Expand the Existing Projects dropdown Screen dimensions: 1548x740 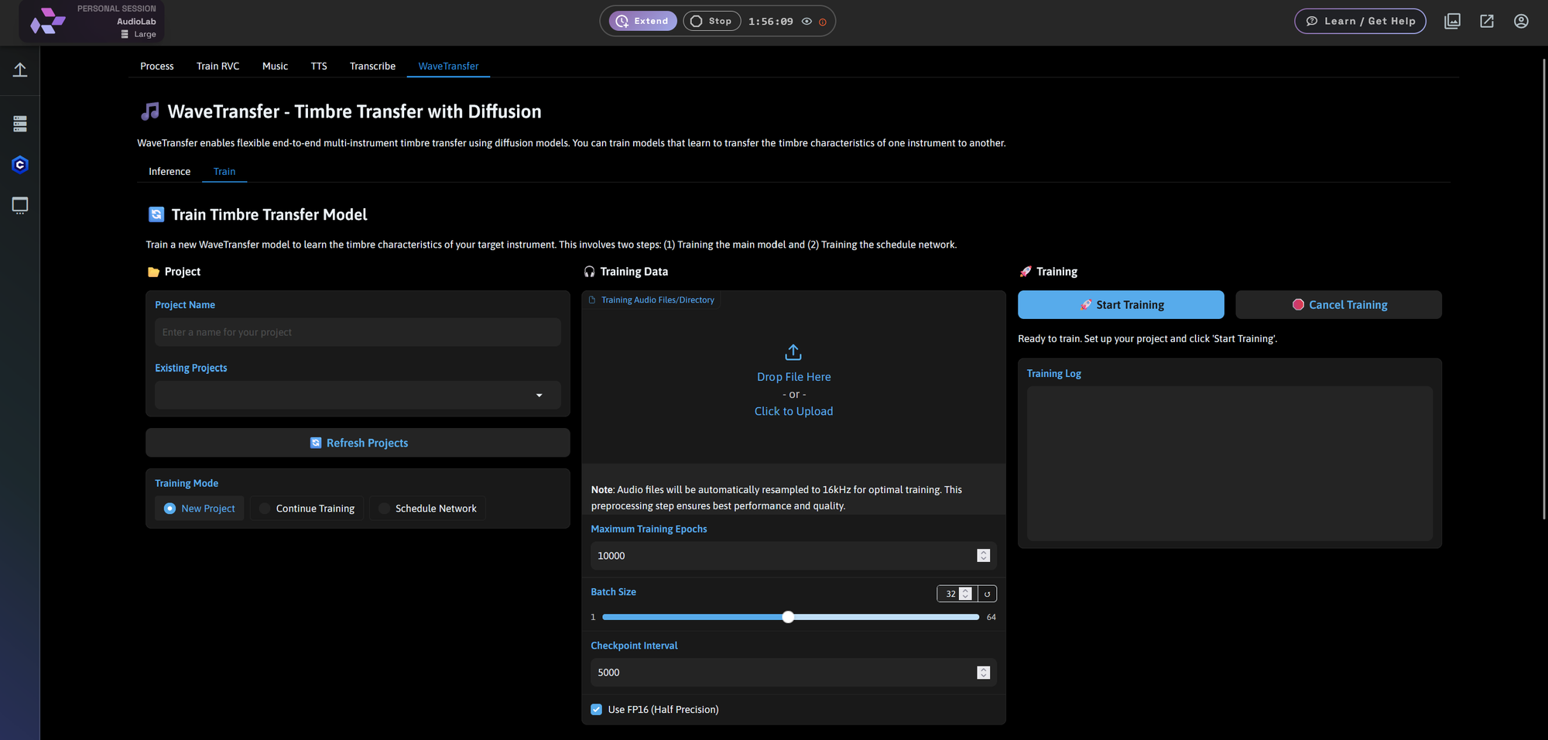[x=358, y=395]
